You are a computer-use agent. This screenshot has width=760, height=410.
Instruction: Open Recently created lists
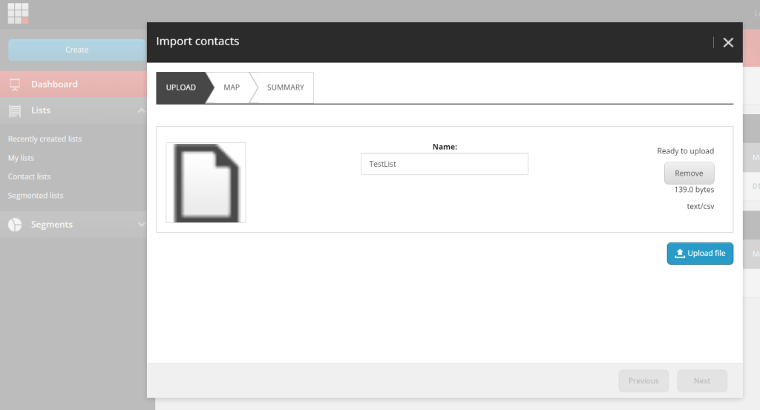tap(45, 139)
